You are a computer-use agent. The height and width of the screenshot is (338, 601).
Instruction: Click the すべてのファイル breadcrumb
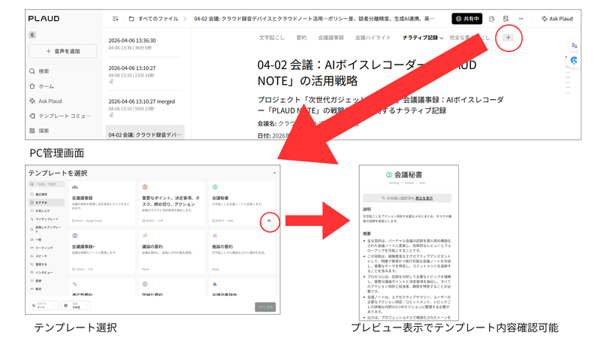[158, 18]
